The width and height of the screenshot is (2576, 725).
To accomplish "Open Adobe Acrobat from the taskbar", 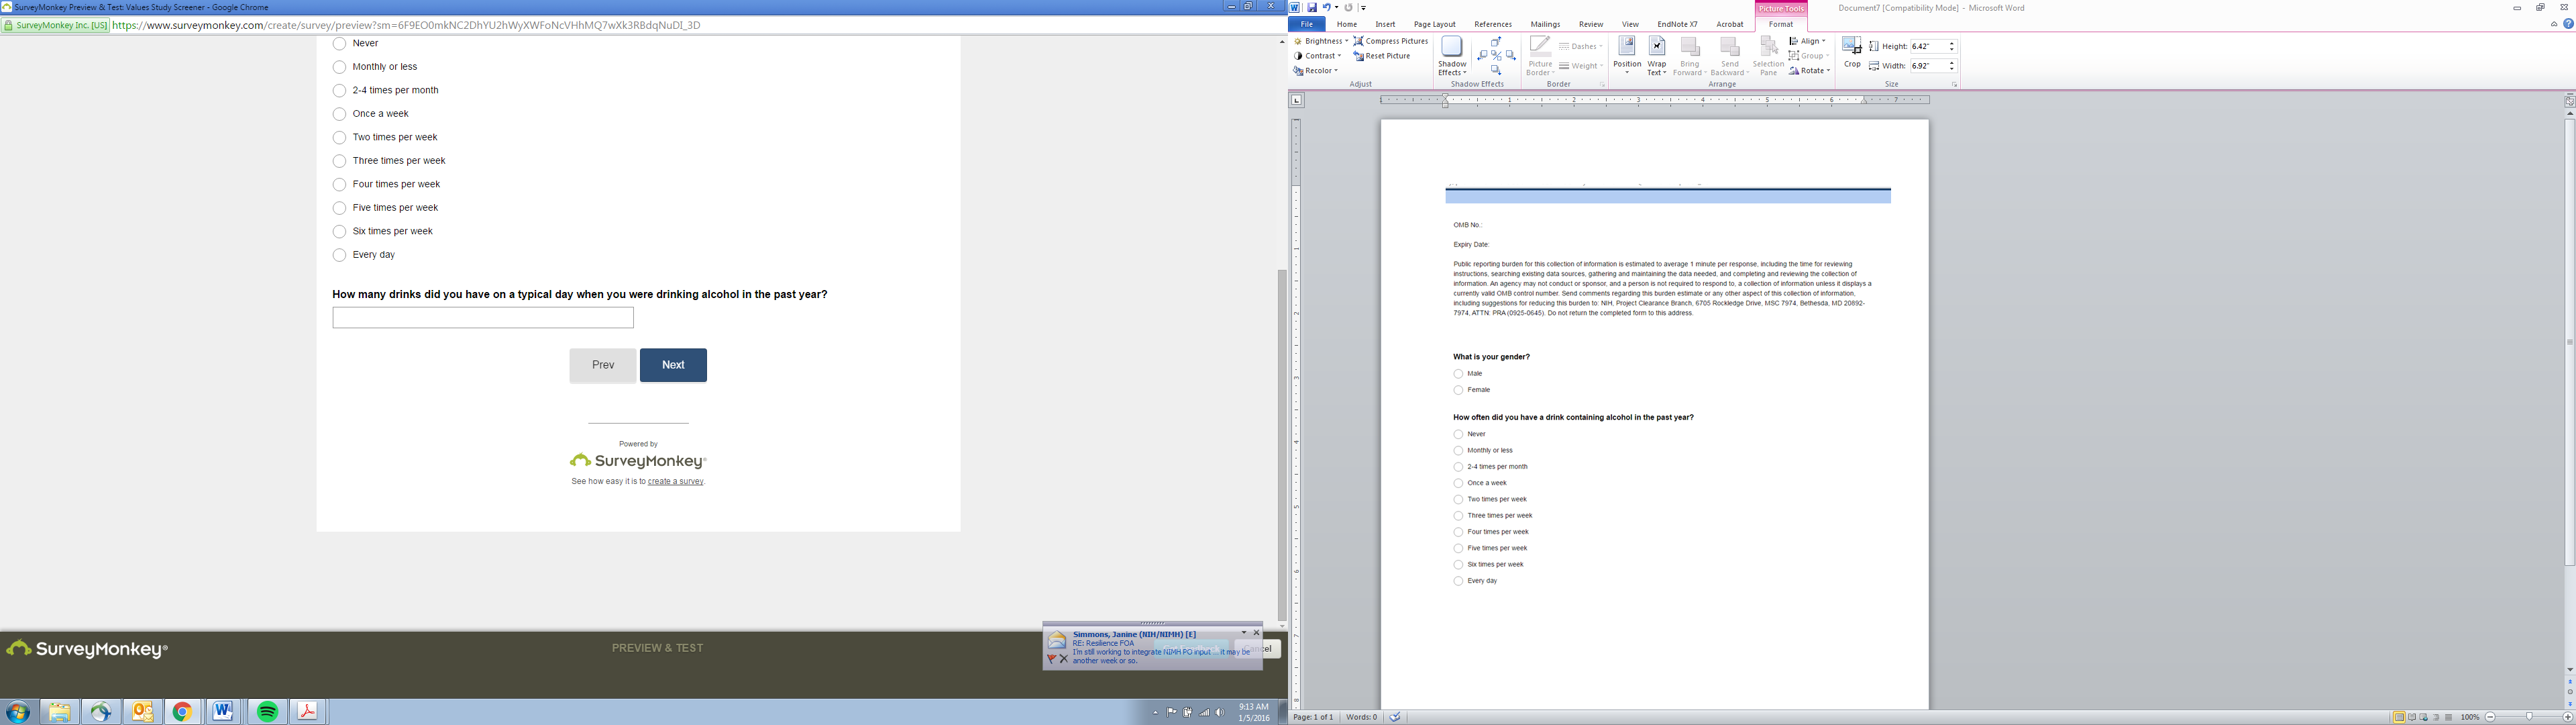I will click(x=307, y=712).
